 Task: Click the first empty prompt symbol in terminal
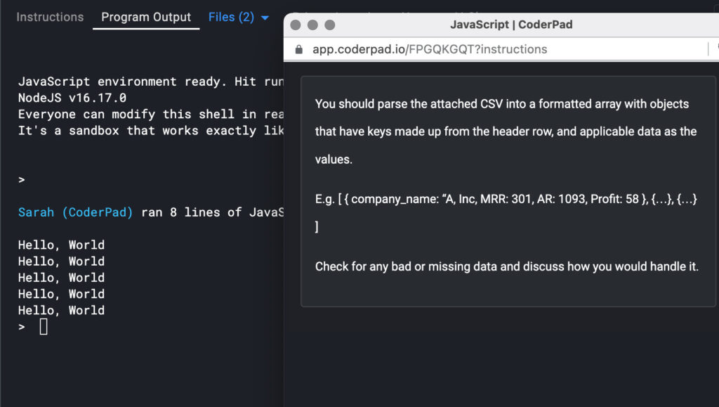tap(22, 180)
